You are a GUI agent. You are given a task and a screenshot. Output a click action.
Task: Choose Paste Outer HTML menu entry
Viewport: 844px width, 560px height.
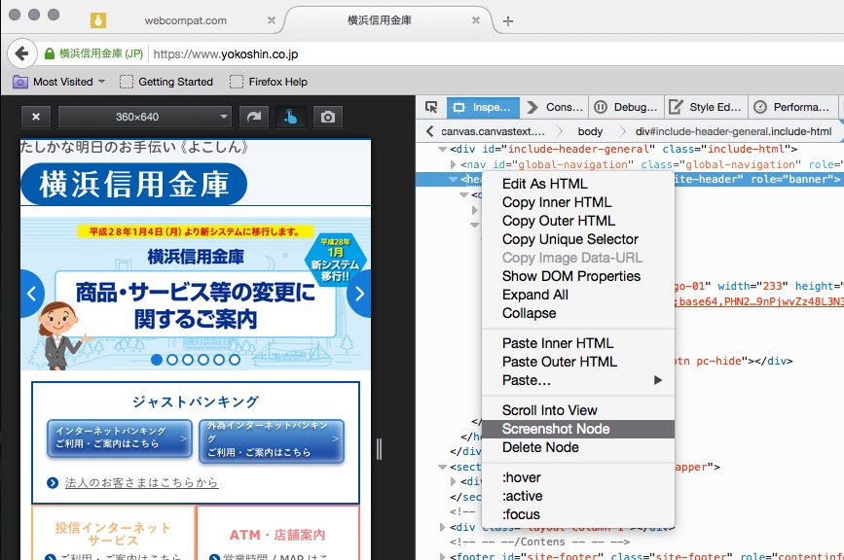click(578, 362)
